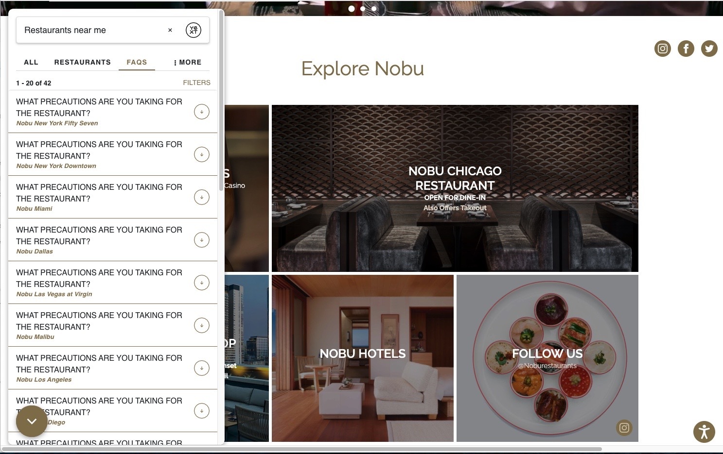
Task: Open the FILTERS link
Action: point(197,83)
